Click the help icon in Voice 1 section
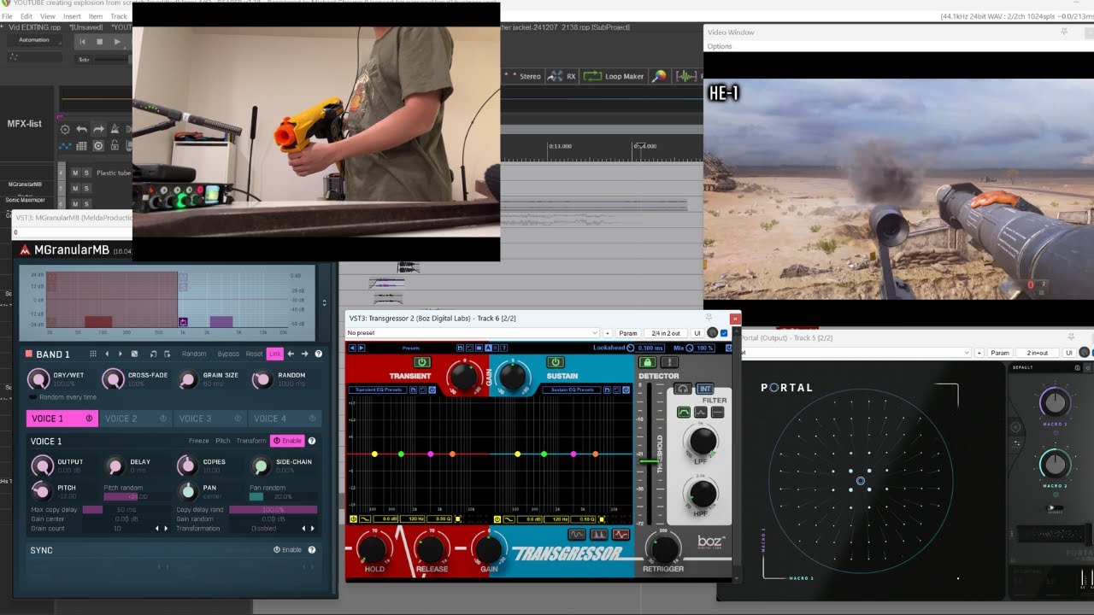Image resolution: width=1094 pixels, height=615 pixels. (x=312, y=441)
